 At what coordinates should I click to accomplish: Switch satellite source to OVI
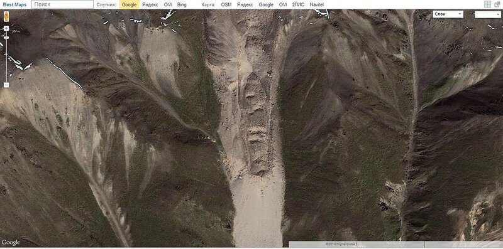pos(168,5)
